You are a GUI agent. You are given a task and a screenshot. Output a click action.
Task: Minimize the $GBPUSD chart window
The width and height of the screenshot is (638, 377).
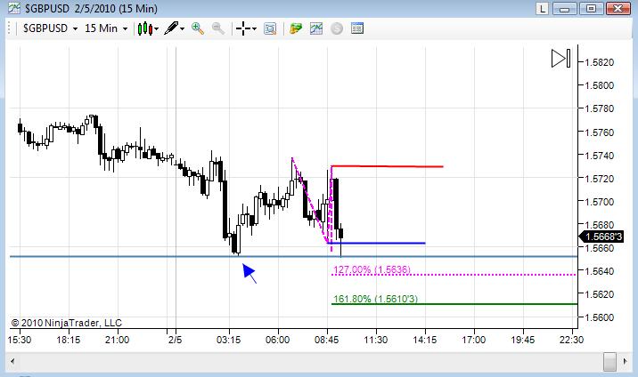[x=564, y=8]
